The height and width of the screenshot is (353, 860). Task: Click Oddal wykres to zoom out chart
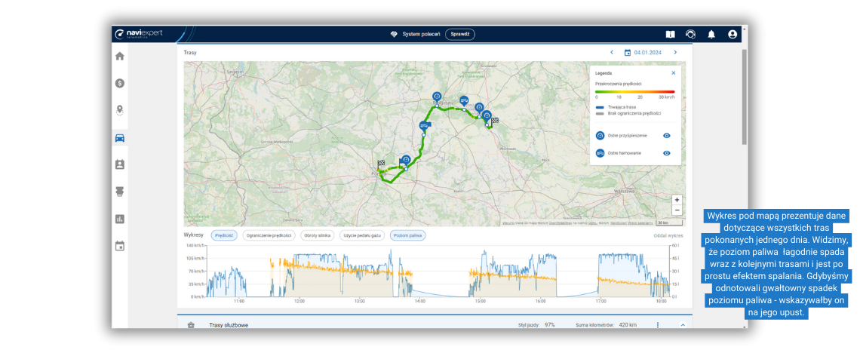668,235
